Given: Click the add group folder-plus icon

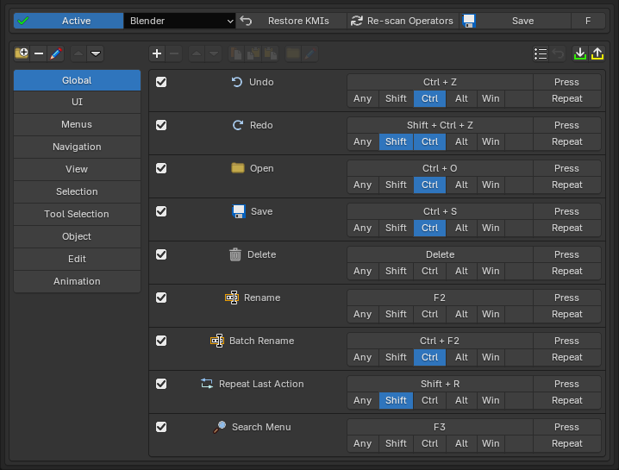Looking at the screenshot, I should (x=22, y=53).
